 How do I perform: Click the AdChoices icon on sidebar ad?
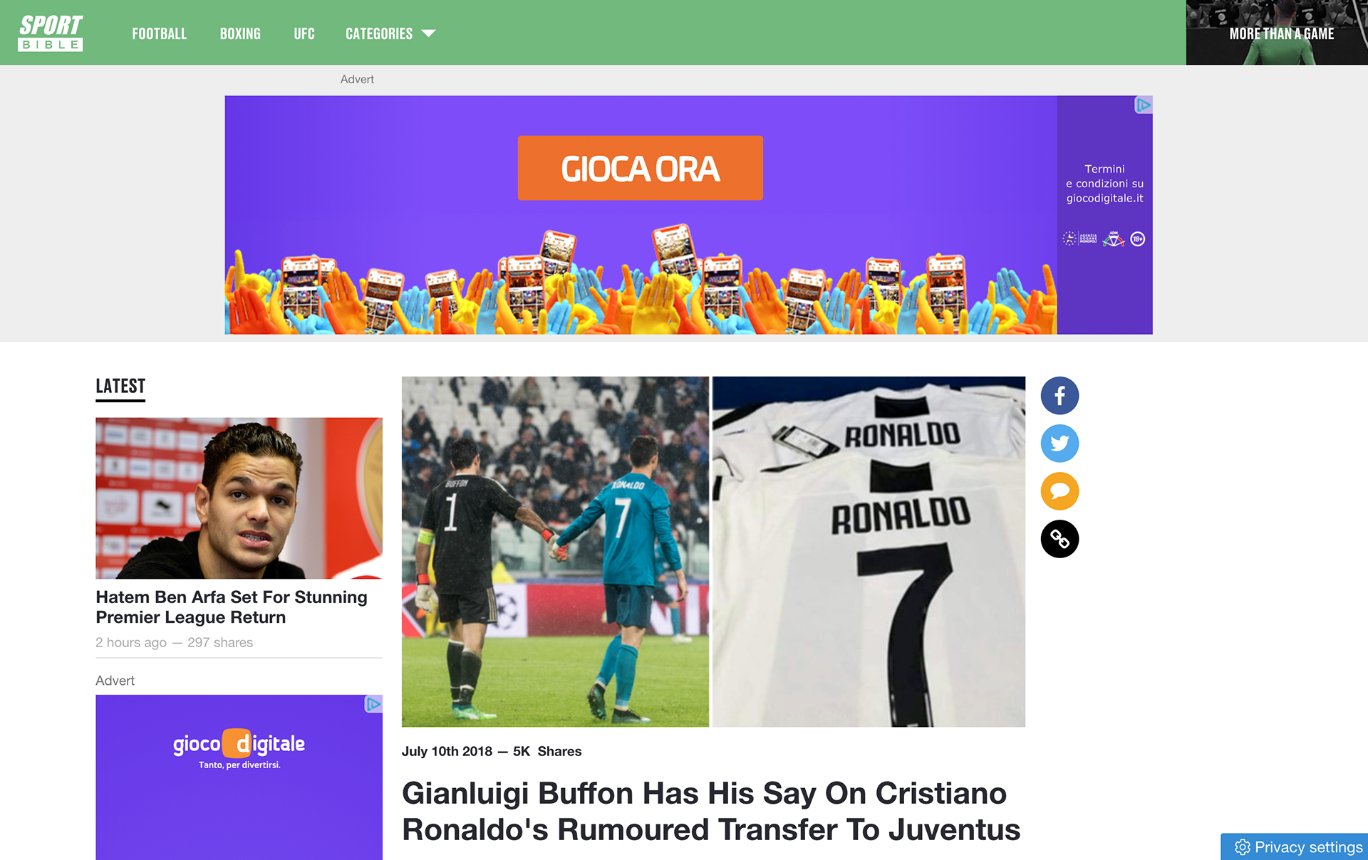(x=373, y=704)
